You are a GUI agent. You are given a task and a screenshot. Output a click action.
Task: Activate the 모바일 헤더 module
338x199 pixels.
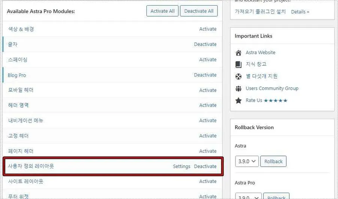[x=208, y=90]
